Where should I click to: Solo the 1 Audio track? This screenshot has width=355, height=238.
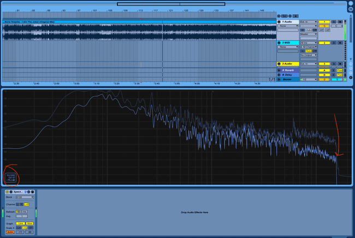[334, 22]
